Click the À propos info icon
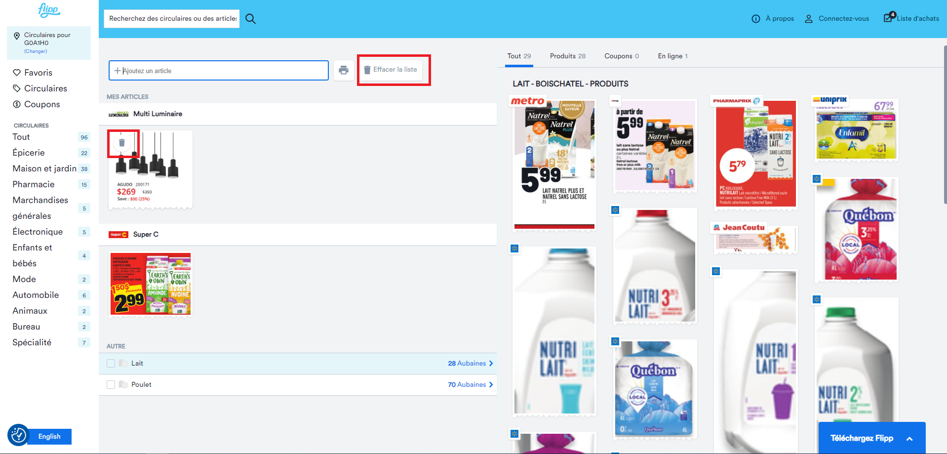This screenshot has width=947, height=454. click(755, 19)
